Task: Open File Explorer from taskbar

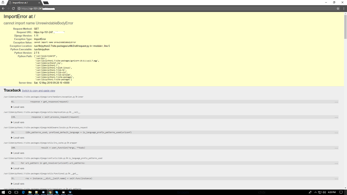Action: pos(30,192)
